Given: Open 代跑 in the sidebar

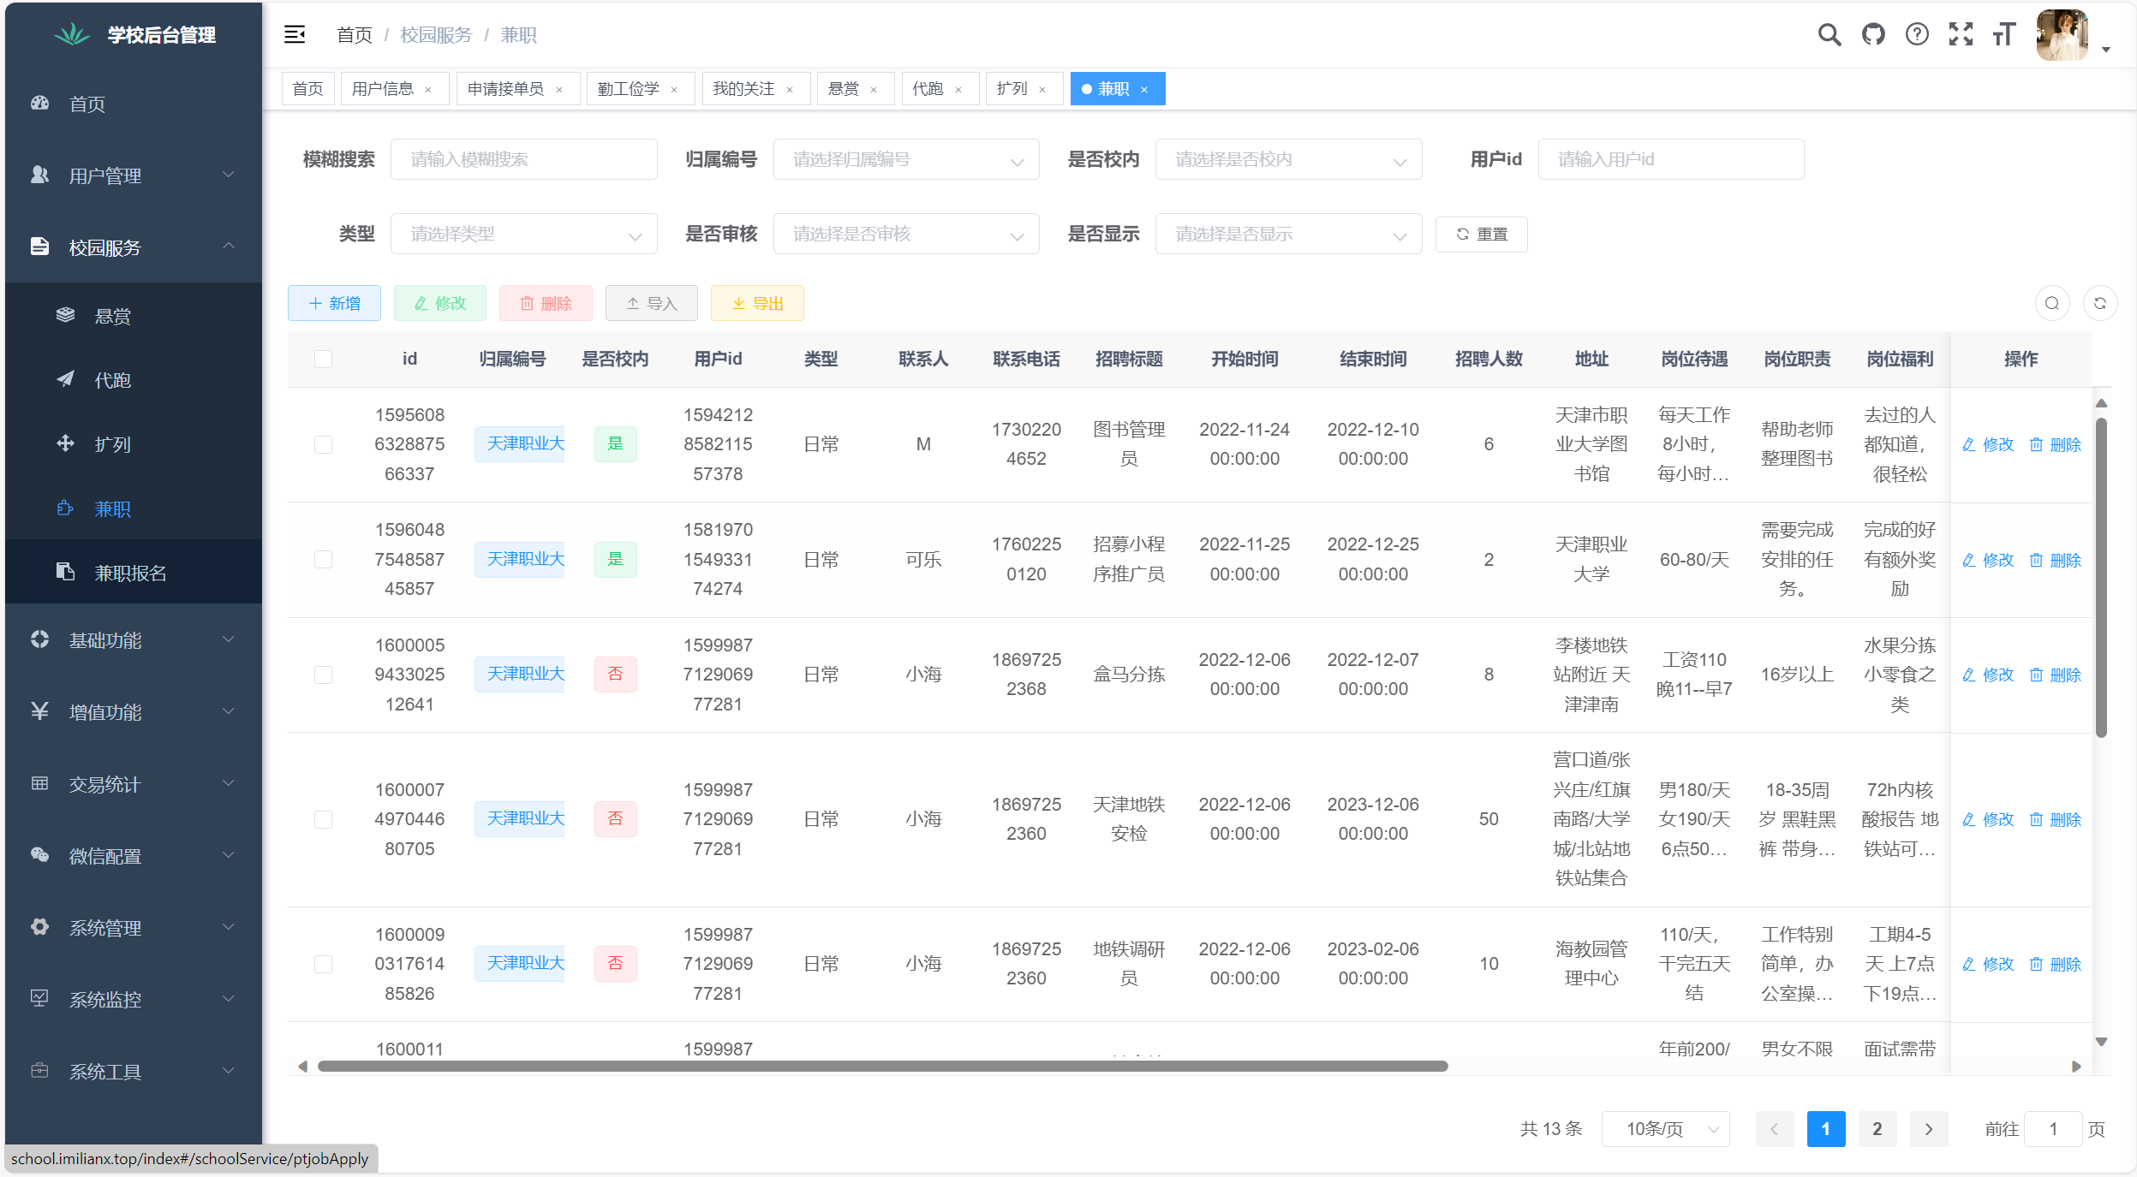Looking at the screenshot, I should (x=134, y=380).
